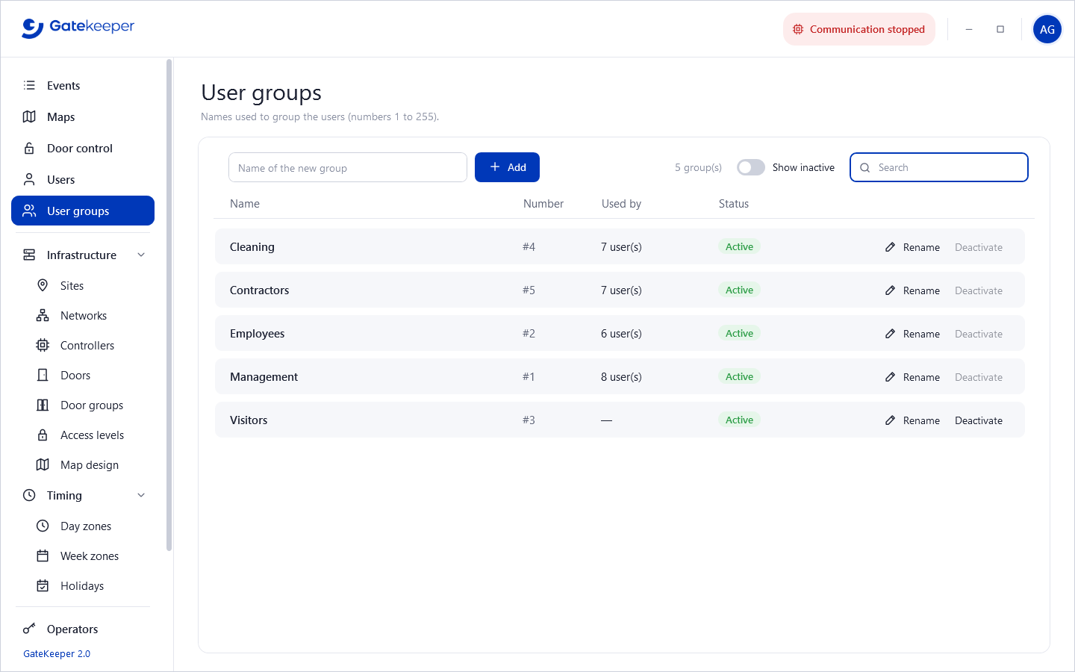Image resolution: width=1075 pixels, height=672 pixels.
Task: Click the Networks icon in sidebar
Action: click(43, 315)
